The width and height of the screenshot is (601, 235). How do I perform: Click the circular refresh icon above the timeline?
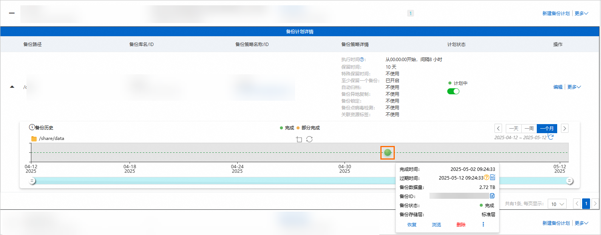[309, 139]
